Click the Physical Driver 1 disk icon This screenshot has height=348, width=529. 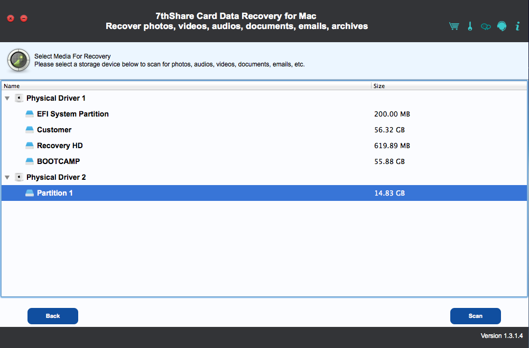coord(19,98)
